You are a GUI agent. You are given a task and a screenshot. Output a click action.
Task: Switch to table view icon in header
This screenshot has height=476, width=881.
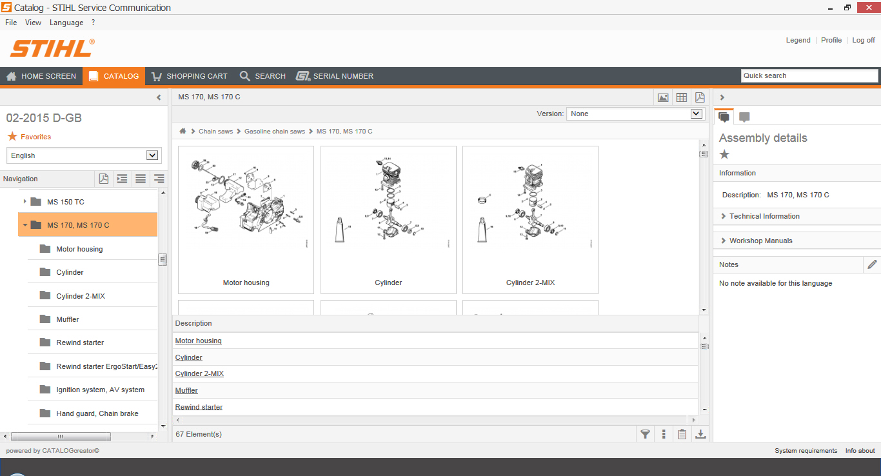pos(682,97)
